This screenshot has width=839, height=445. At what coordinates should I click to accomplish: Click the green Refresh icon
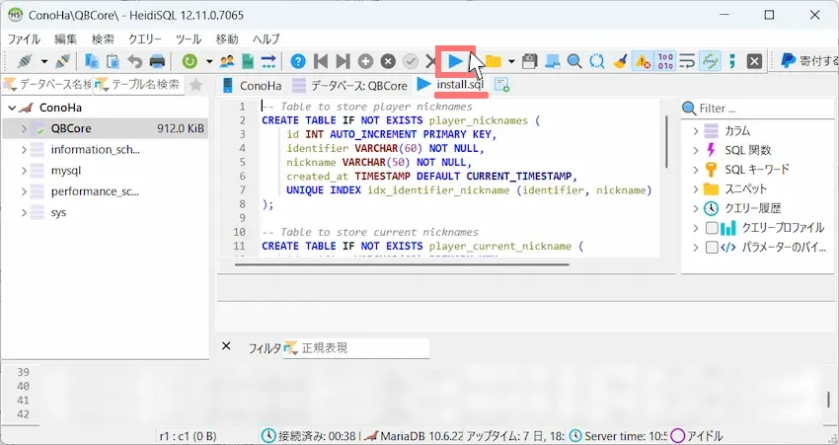click(190, 61)
